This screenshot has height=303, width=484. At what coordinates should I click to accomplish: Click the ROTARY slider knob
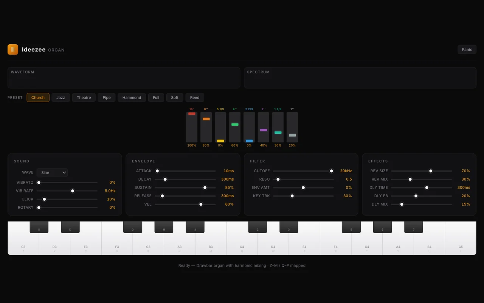pos(39,208)
